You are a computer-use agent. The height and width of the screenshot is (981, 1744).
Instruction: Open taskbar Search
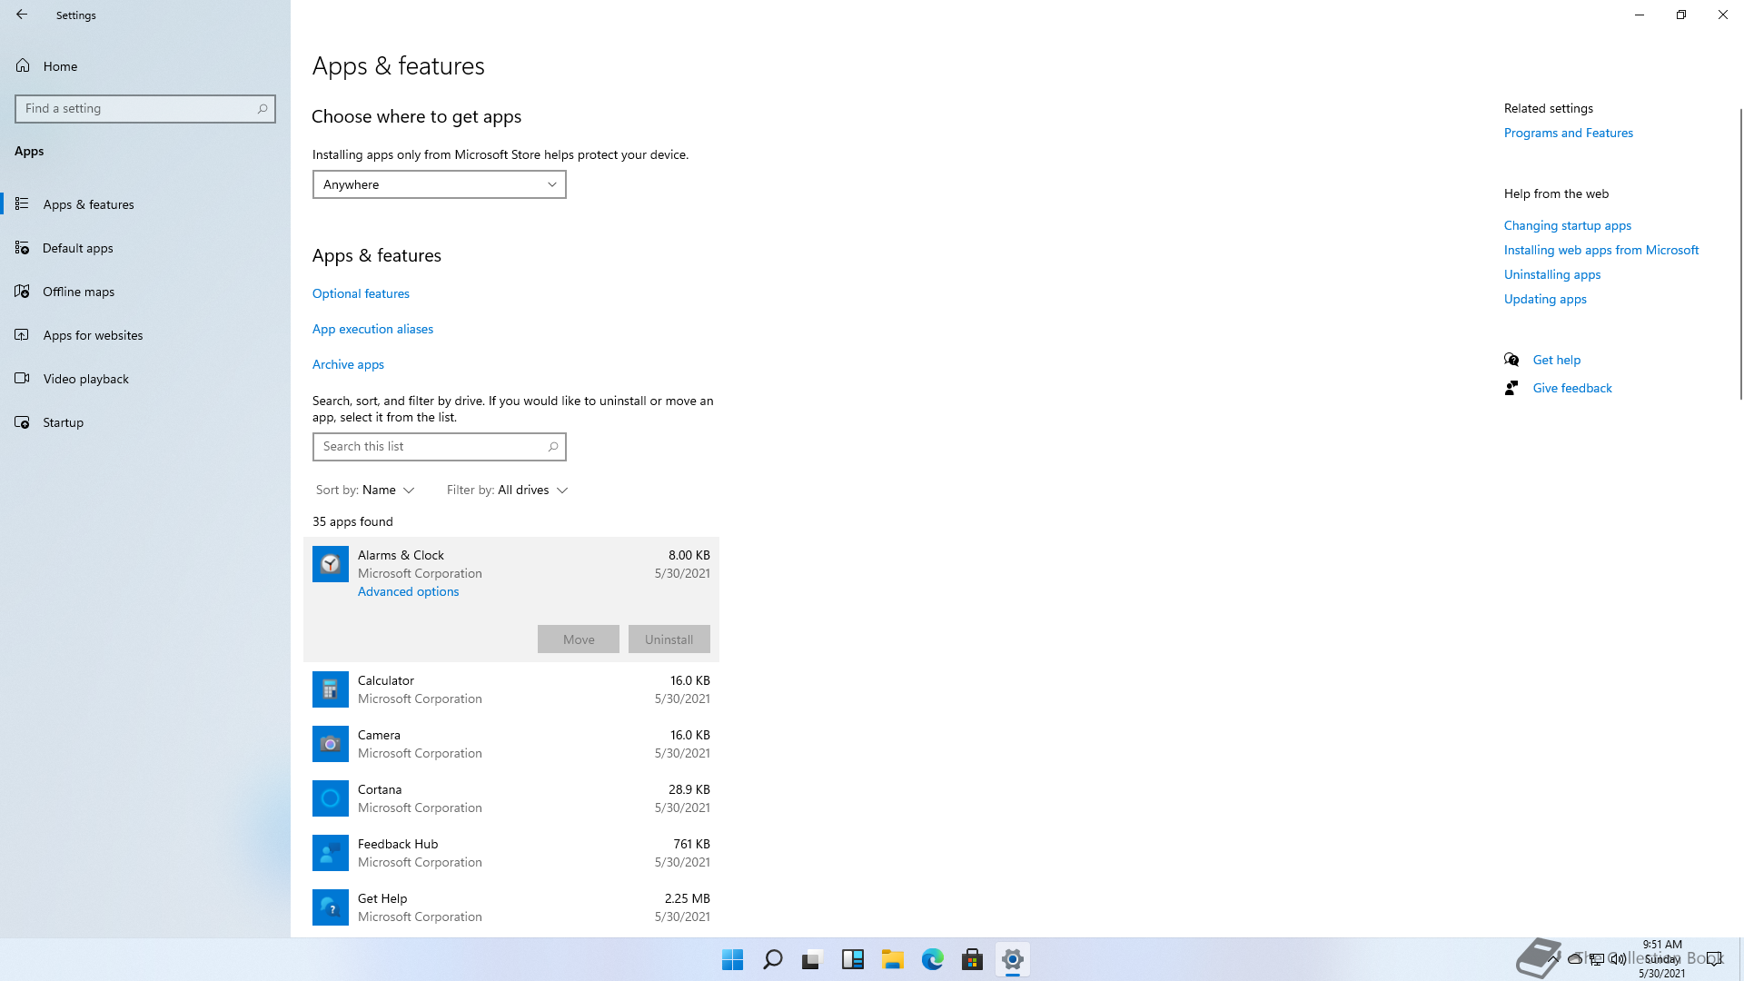pos(772,959)
